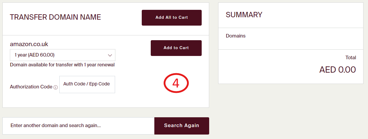Viewport: 368px width, 139px height.
Task: Click the Authorization Code label text
Action: coord(31,87)
